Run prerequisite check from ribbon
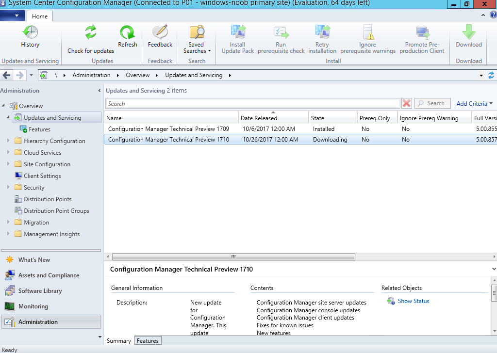Image resolution: width=497 pixels, height=353 pixels. click(281, 39)
